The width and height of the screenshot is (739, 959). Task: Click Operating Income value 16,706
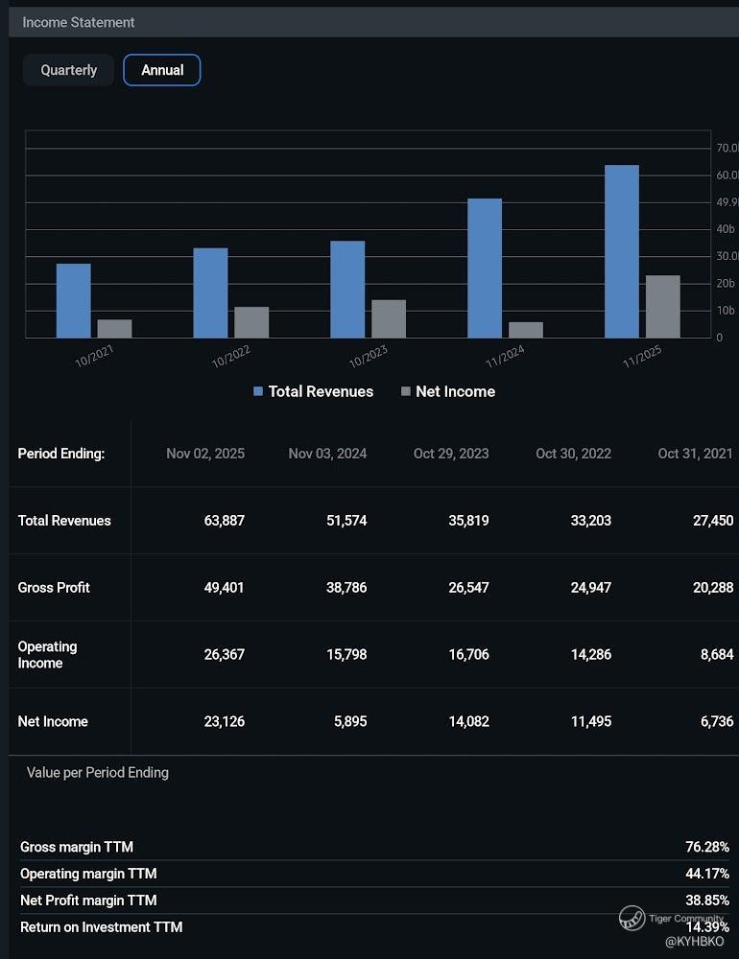[x=469, y=654]
